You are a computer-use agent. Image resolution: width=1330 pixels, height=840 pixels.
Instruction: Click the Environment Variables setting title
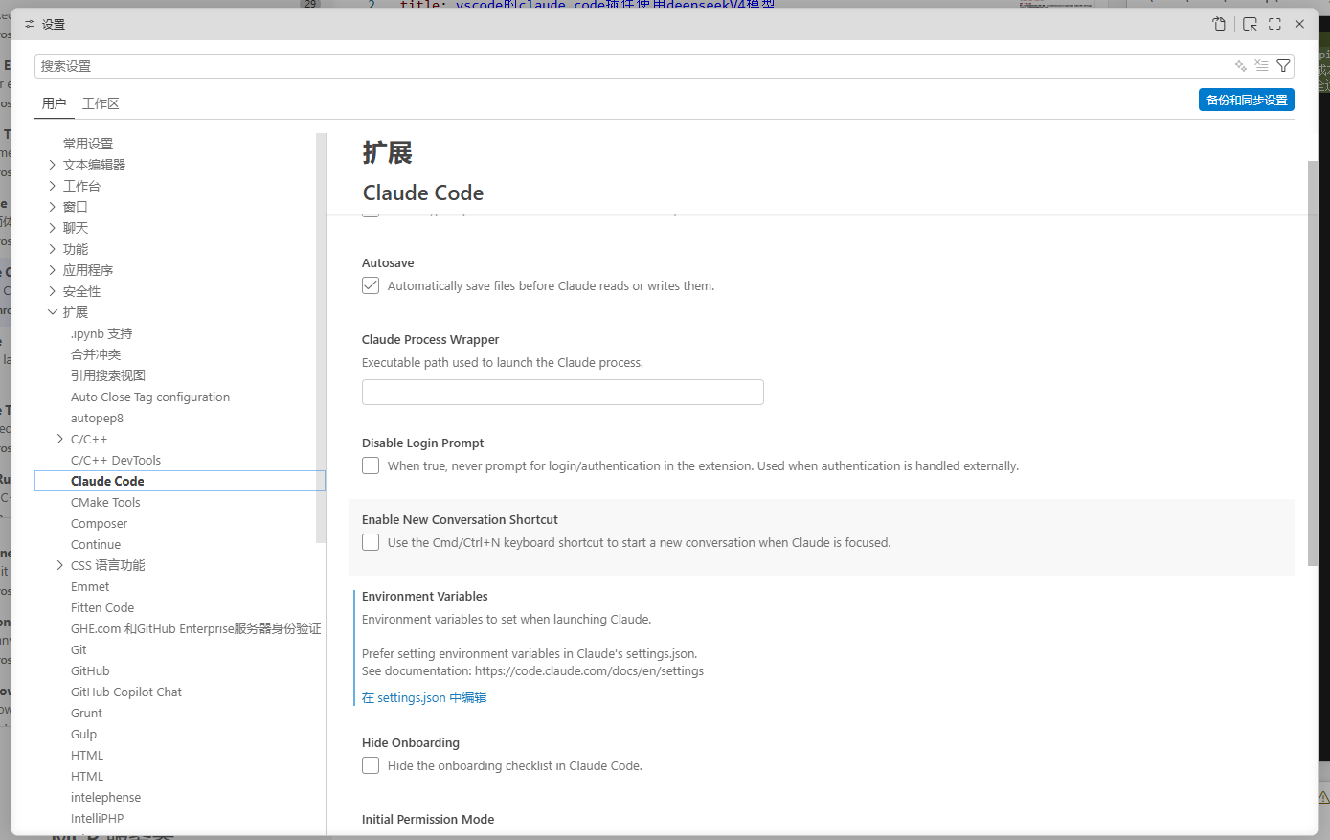(x=425, y=596)
